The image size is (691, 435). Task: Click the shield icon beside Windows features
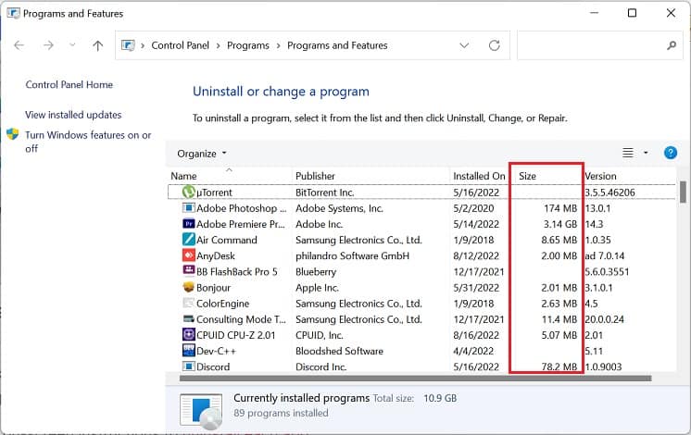pos(13,134)
